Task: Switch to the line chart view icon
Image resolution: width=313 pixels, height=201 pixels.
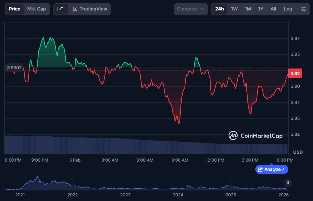Action: [x=60, y=9]
